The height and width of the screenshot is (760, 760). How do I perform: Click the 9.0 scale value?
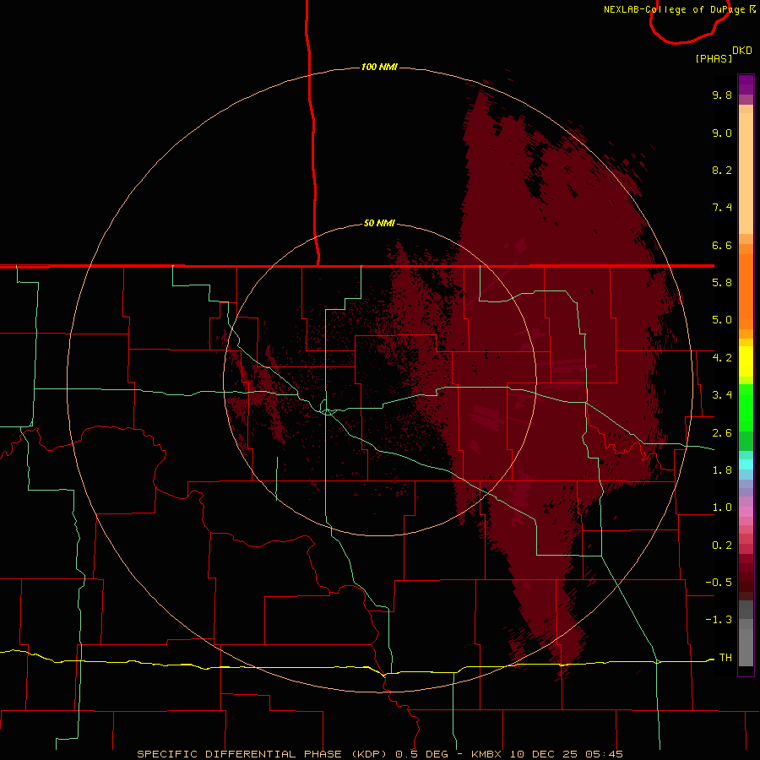pos(722,133)
